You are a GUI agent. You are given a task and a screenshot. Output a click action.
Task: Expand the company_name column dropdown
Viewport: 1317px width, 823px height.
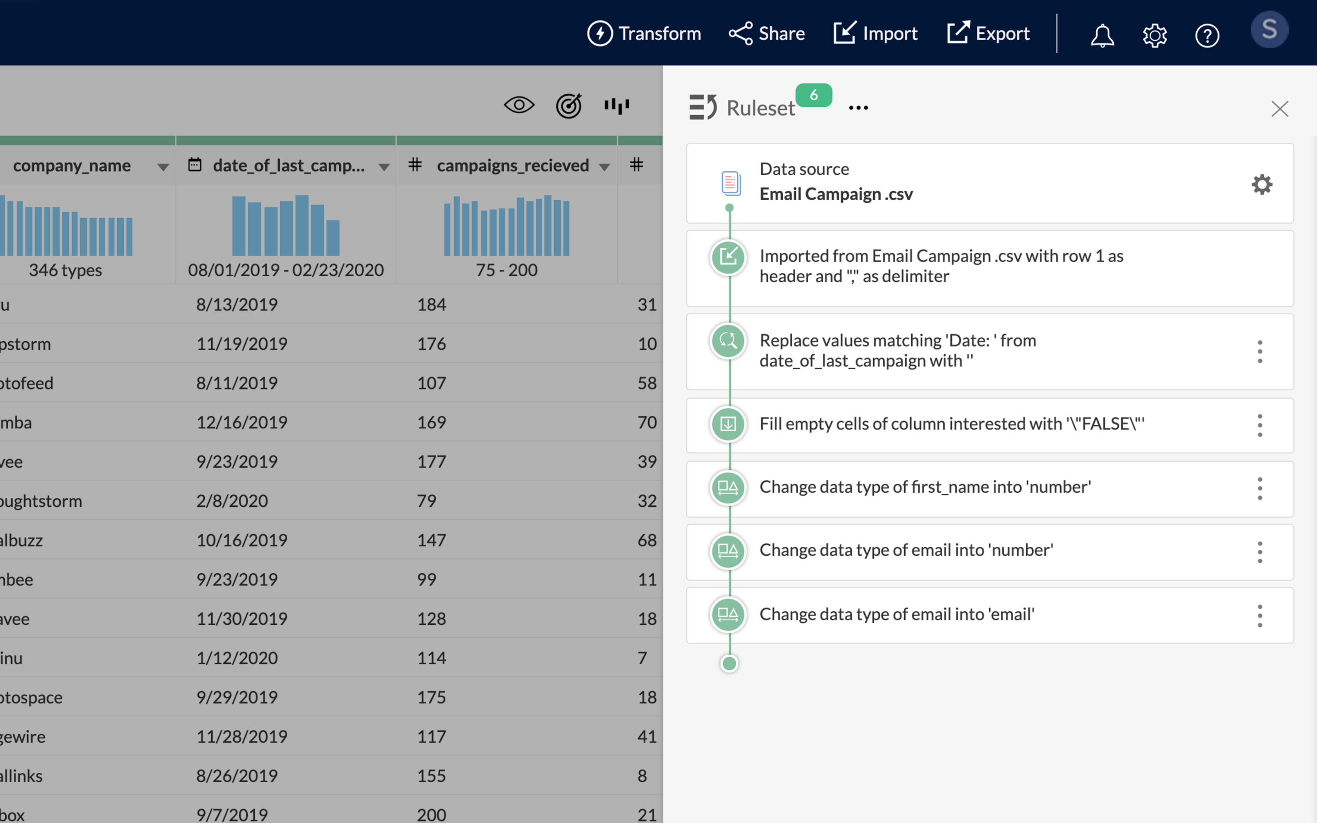[163, 167]
